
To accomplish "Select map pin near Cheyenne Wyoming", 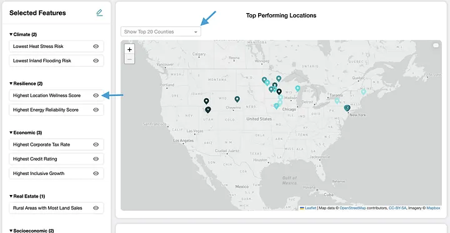I will [237, 99].
